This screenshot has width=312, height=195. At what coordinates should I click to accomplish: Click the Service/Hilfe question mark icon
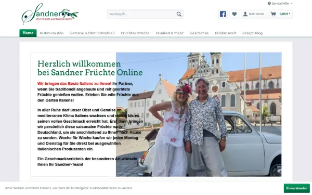pyautogui.click(x=269, y=3)
